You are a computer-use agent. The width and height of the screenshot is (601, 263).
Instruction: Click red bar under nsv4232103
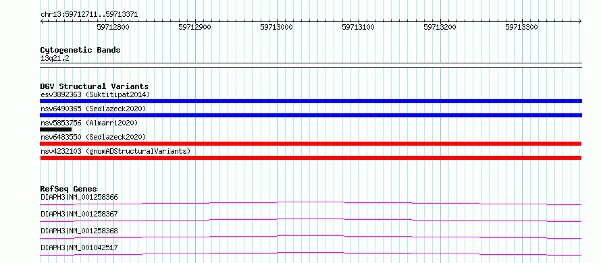tap(311, 158)
